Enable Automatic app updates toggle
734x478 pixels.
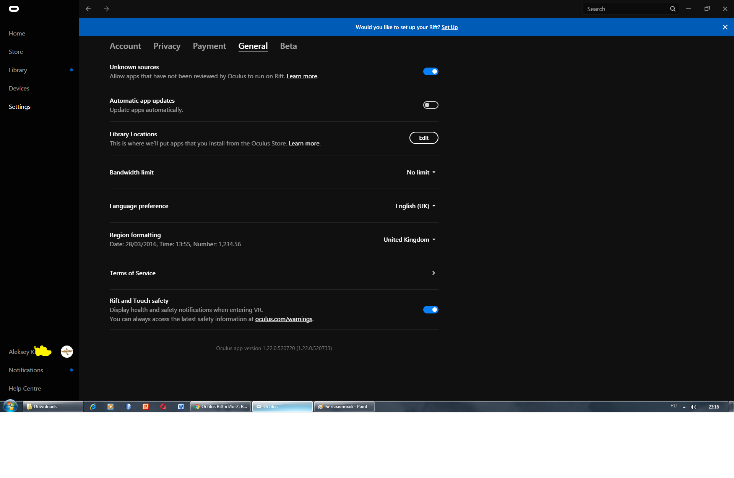pos(430,105)
